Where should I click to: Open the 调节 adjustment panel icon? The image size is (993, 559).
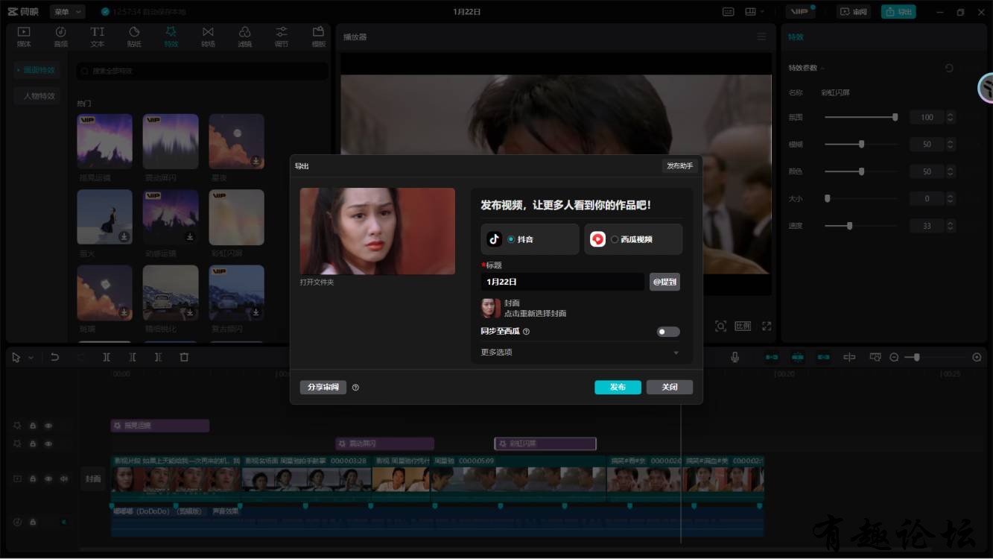282,37
